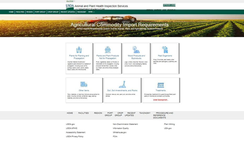
Task: Click 'Animal and Plant Health Inspection Services' header title
Action: 101,6
